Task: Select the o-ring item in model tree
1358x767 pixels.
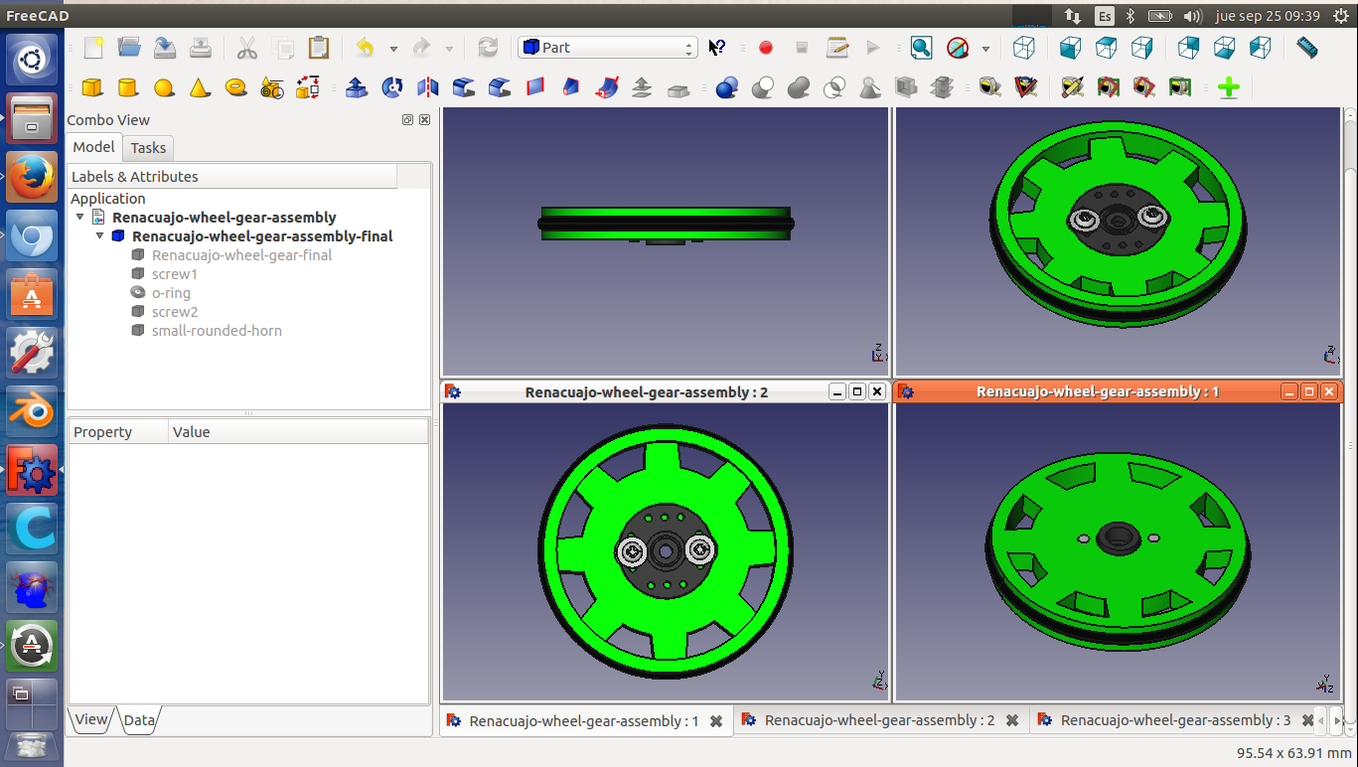Action: (170, 293)
